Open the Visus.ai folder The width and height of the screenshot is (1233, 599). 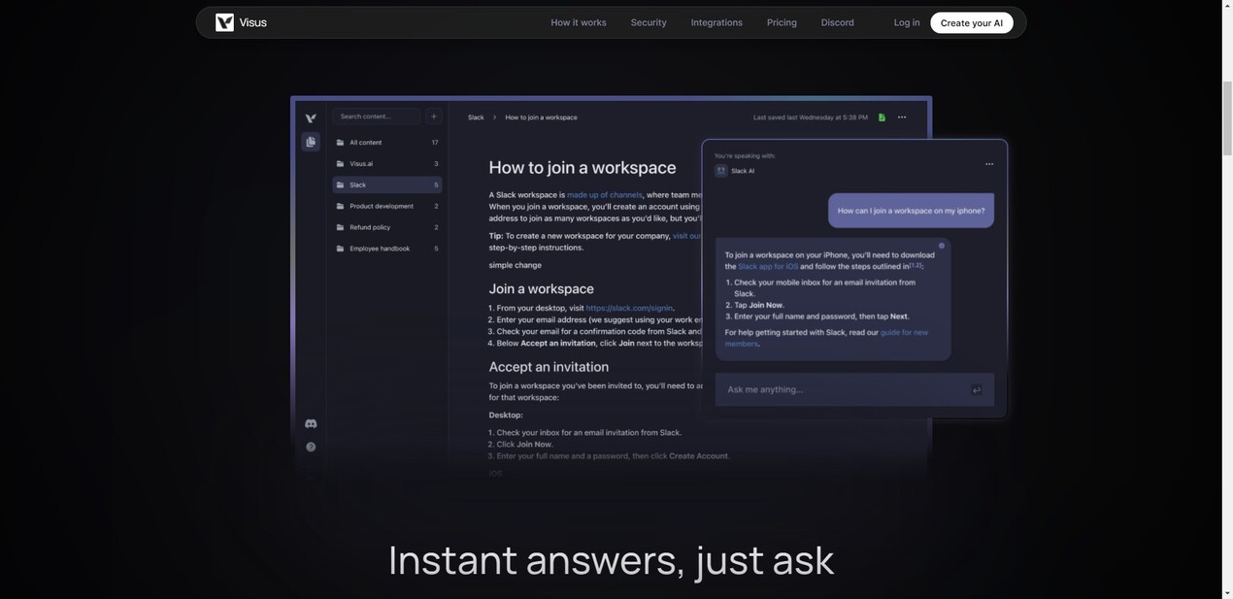pyautogui.click(x=387, y=164)
